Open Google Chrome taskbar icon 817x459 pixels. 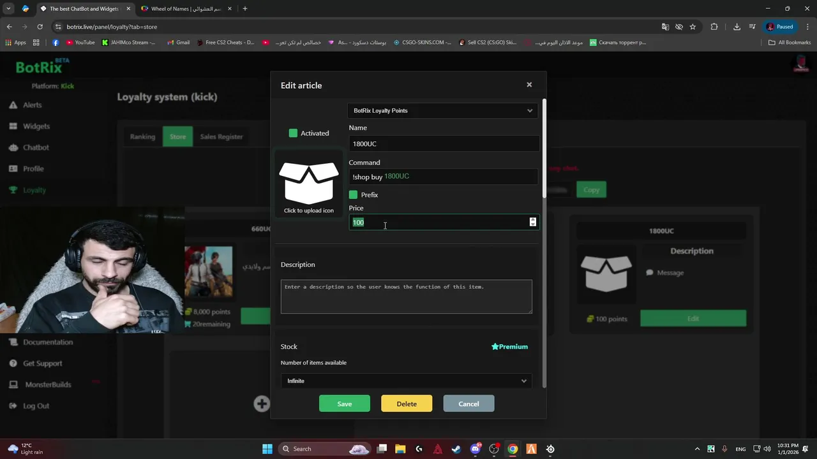[513, 449]
